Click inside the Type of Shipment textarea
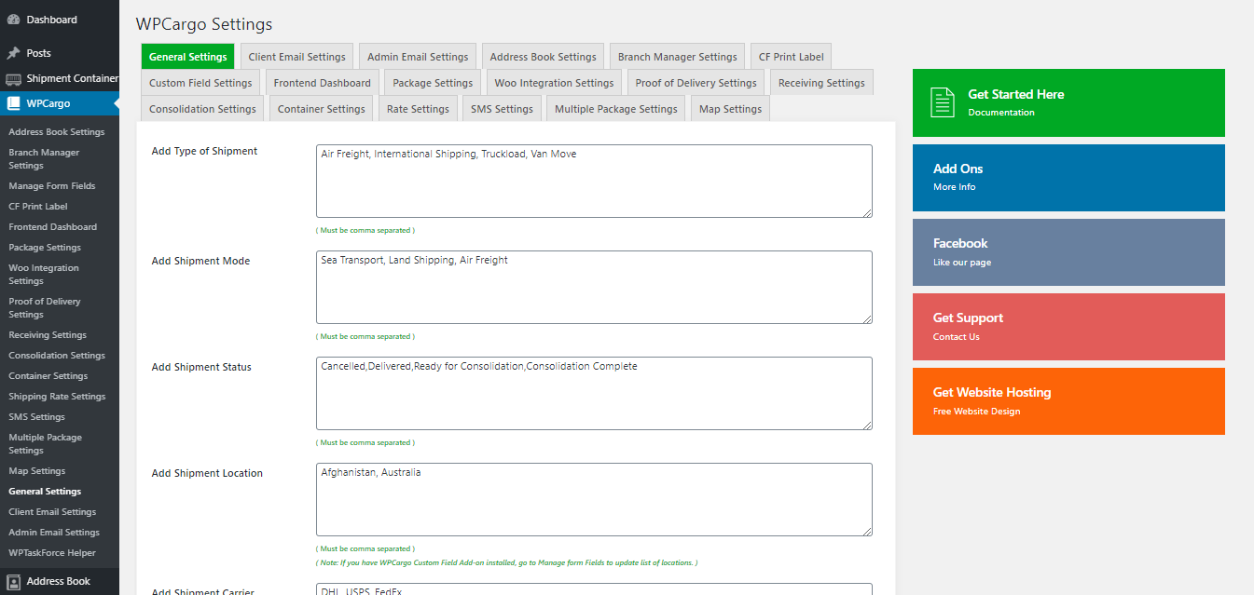Image resolution: width=1254 pixels, height=595 pixels. tap(594, 182)
